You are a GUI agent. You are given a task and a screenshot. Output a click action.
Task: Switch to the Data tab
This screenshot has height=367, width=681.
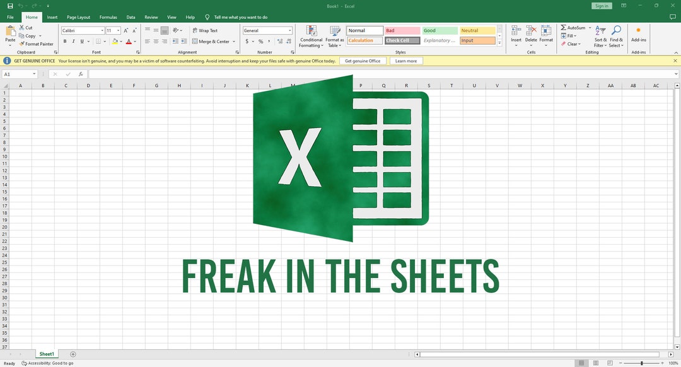[131, 18]
